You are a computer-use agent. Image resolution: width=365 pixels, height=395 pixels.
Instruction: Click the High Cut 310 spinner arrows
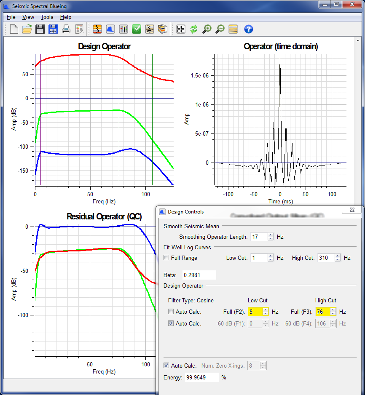[338, 258]
